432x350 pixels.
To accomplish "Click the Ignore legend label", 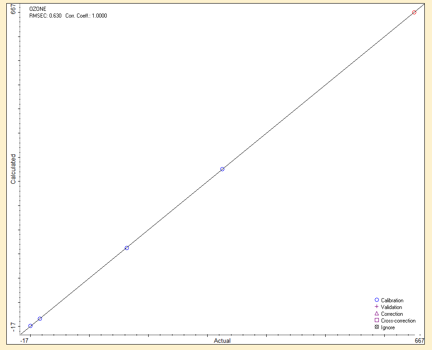I will (388, 327).
